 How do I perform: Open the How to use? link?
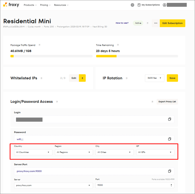tap(122, 23)
